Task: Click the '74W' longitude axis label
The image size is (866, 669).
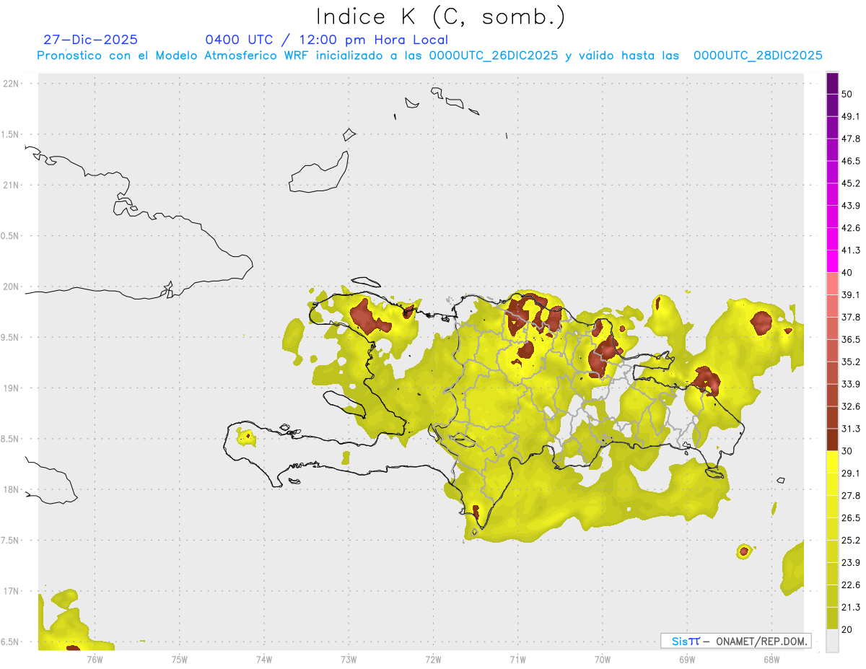Action: (264, 660)
